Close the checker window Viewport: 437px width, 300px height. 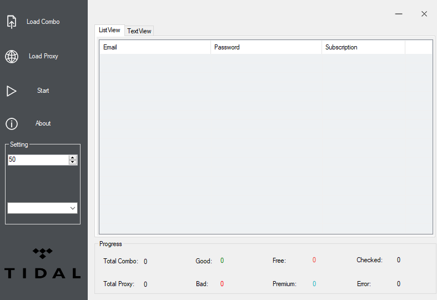point(424,14)
